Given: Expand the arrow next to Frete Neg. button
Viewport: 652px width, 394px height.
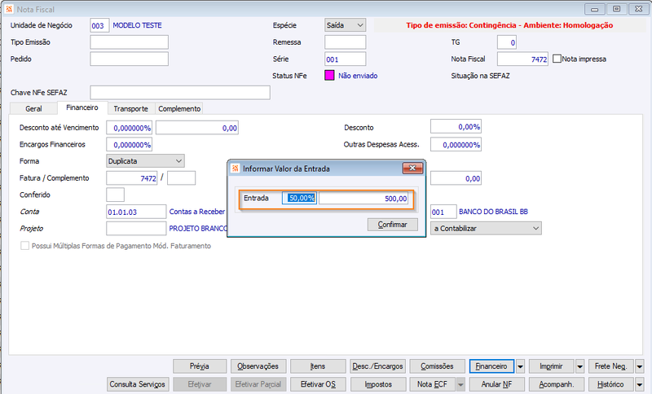Looking at the screenshot, I should point(640,366).
